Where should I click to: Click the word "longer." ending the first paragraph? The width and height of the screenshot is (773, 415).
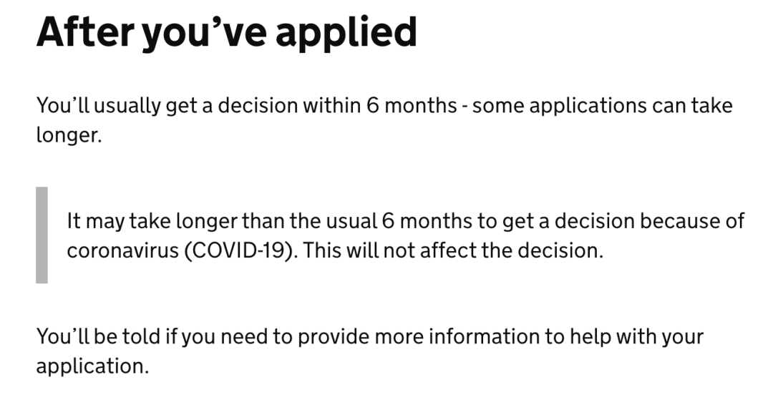[69, 135]
